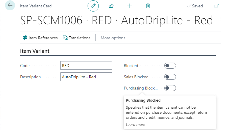The height and width of the screenshot is (130, 230).
Task: Go back using the arrow button
Action: pyautogui.click(x=10, y=5)
